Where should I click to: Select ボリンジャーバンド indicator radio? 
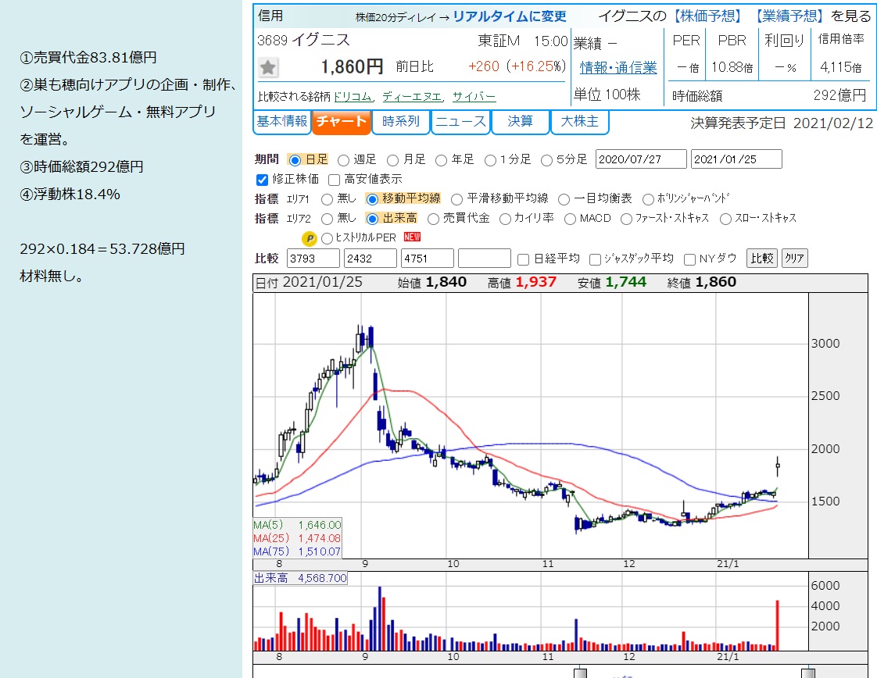point(648,199)
